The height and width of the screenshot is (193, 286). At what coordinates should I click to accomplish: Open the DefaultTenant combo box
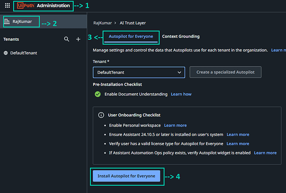139,72
